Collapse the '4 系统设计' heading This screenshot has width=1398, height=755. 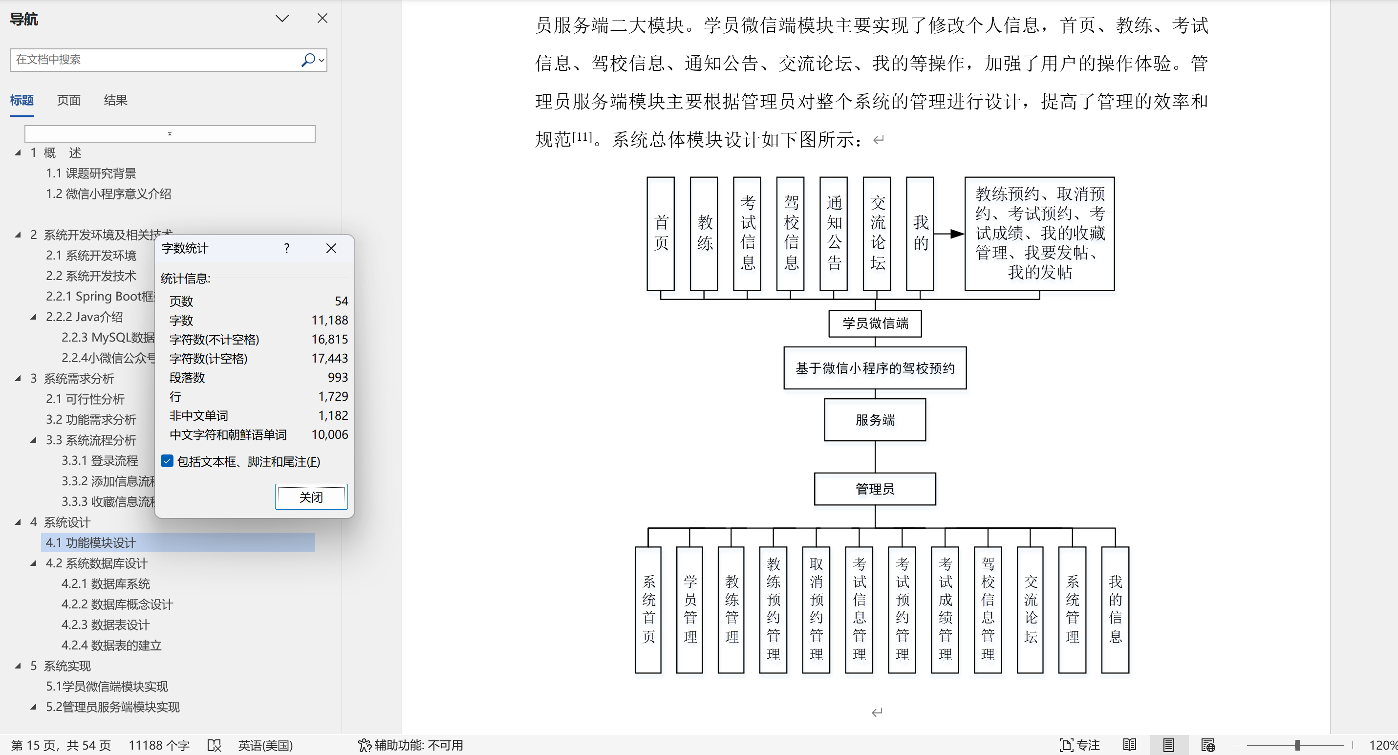tap(18, 523)
